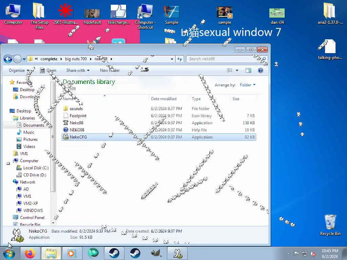This screenshot has height=260, width=347.
Task: Open GIMP from the taskbar
Action: coord(156,253)
